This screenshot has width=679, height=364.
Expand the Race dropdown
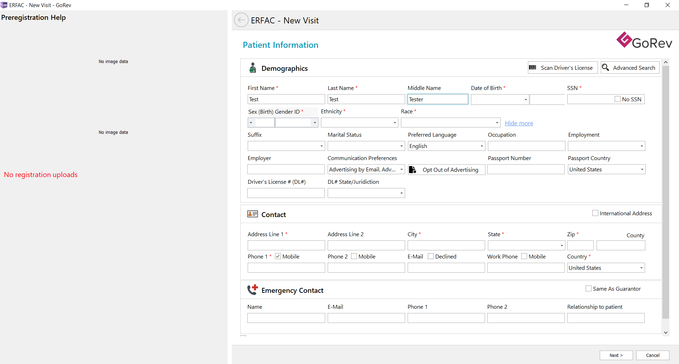[496, 122]
